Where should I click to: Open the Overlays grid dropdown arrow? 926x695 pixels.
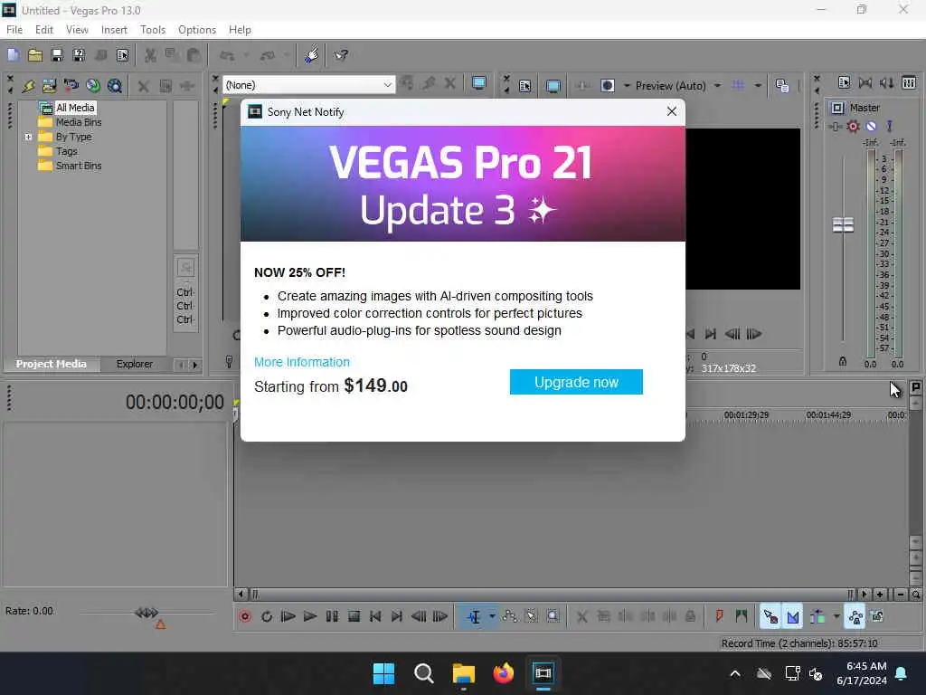click(x=758, y=86)
